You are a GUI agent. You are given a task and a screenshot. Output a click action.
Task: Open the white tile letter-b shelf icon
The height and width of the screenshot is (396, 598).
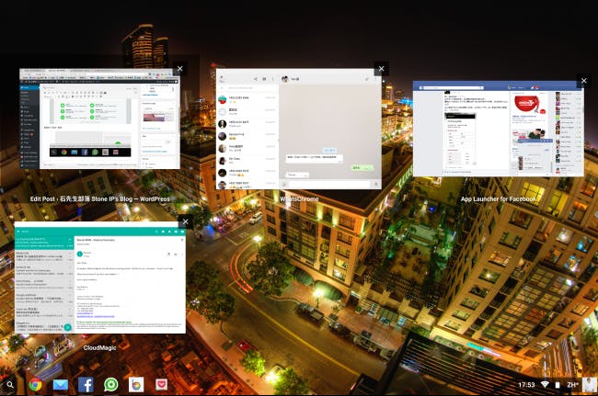136,385
